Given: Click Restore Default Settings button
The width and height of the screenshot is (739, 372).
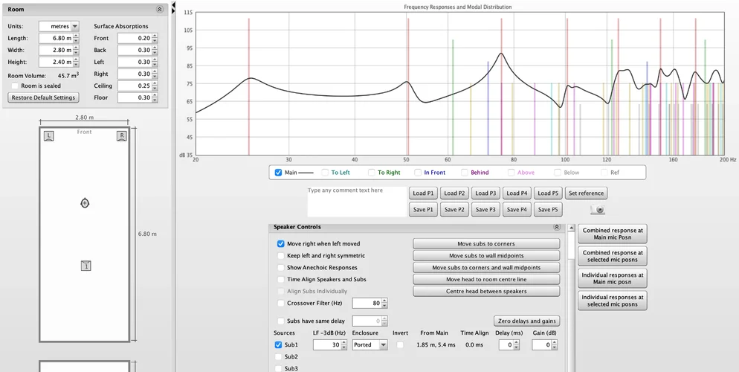Looking at the screenshot, I should [43, 98].
